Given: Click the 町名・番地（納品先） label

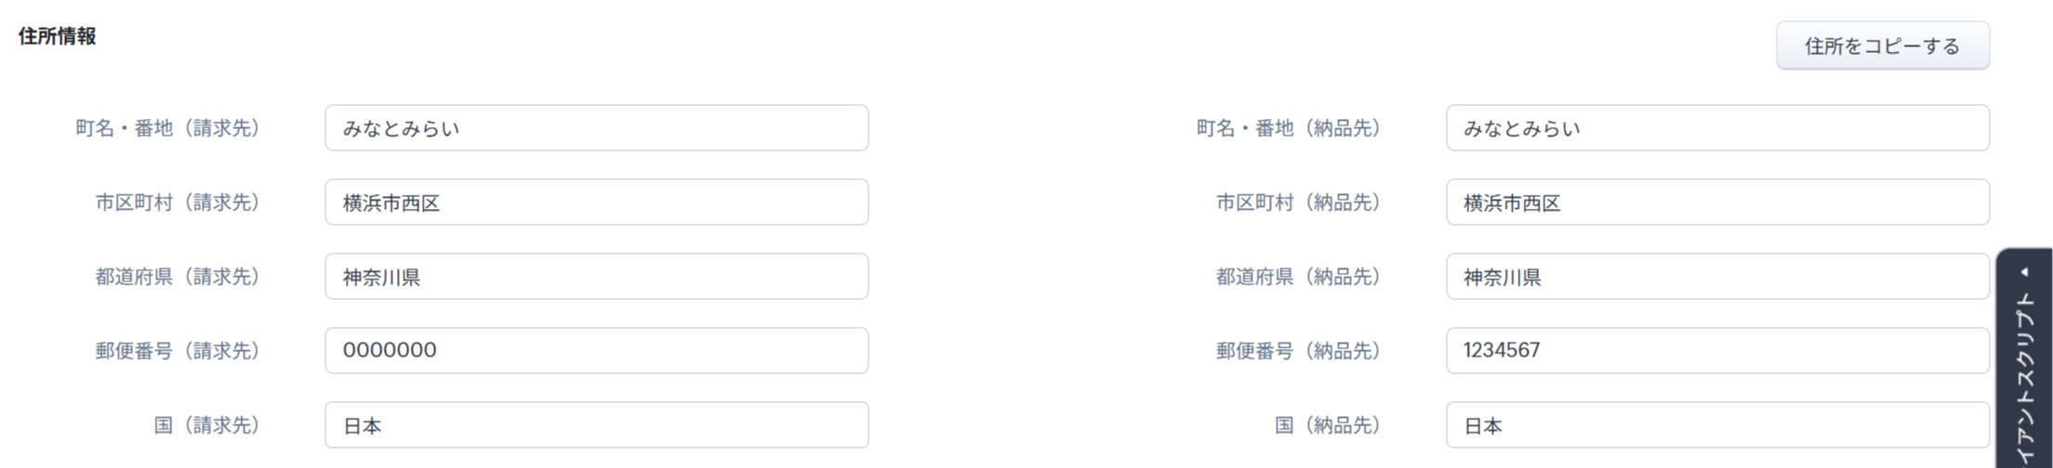Looking at the screenshot, I should tap(1289, 128).
